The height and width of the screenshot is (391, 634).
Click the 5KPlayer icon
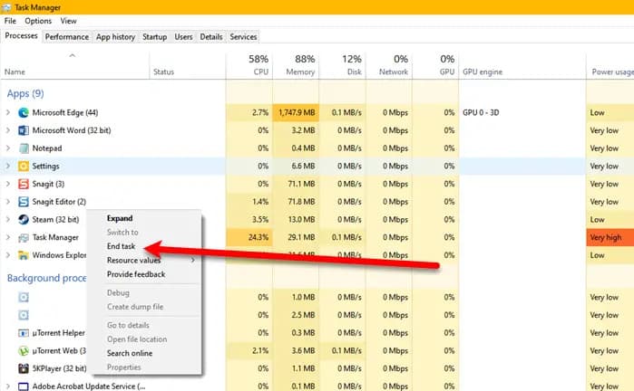coord(24,368)
